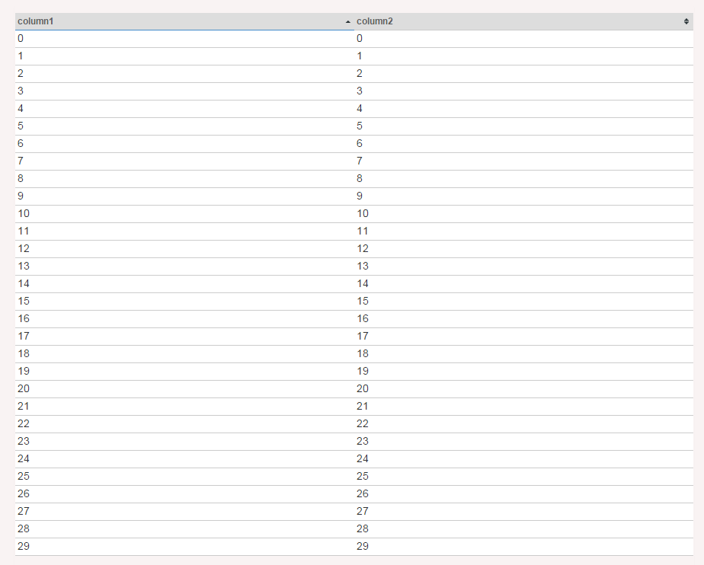
Task: Select the column2 cell with value 24
Action: [523, 459]
